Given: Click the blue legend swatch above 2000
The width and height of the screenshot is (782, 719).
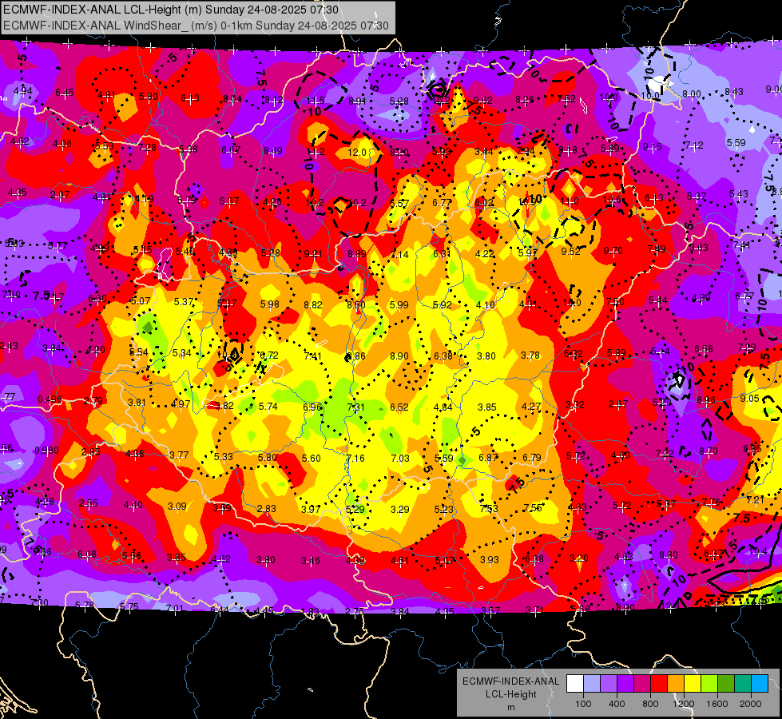Looking at the screenshot, I should coord(760,684).
